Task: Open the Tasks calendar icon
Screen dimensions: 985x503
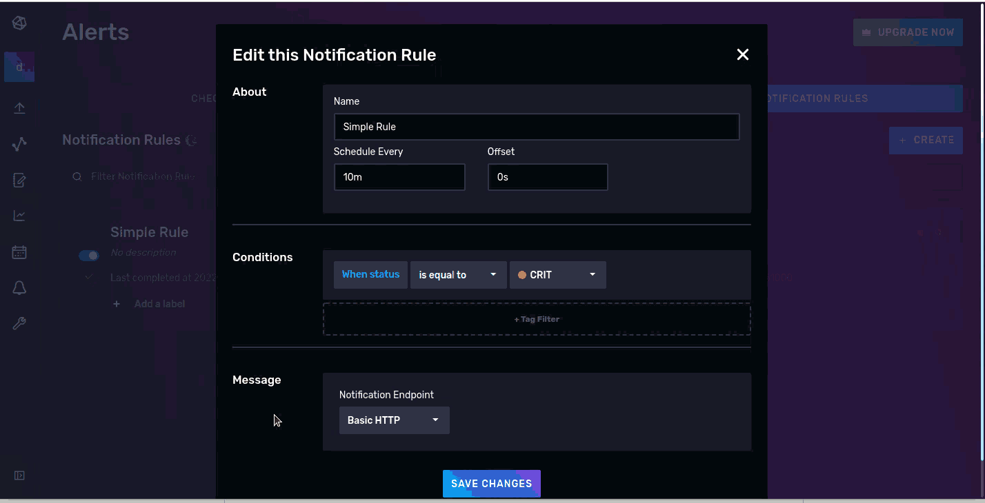Action: point(19,251)
